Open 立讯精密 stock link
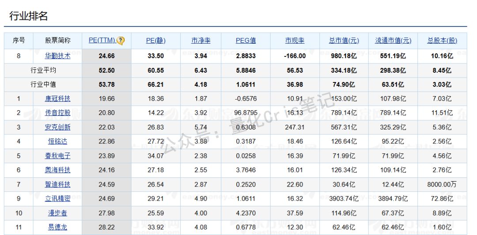 (57, 199)
